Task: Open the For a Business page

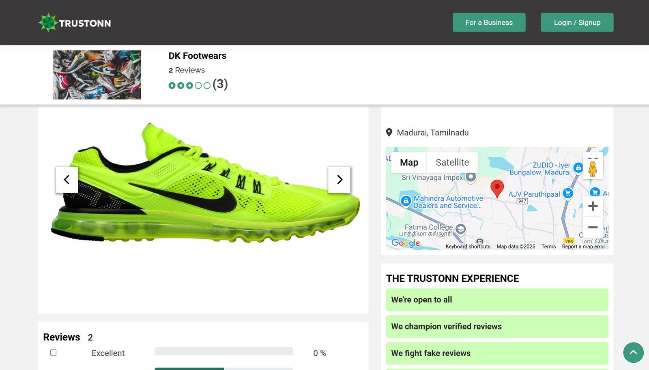Action: pyautogui.click(x=489, y=23)
